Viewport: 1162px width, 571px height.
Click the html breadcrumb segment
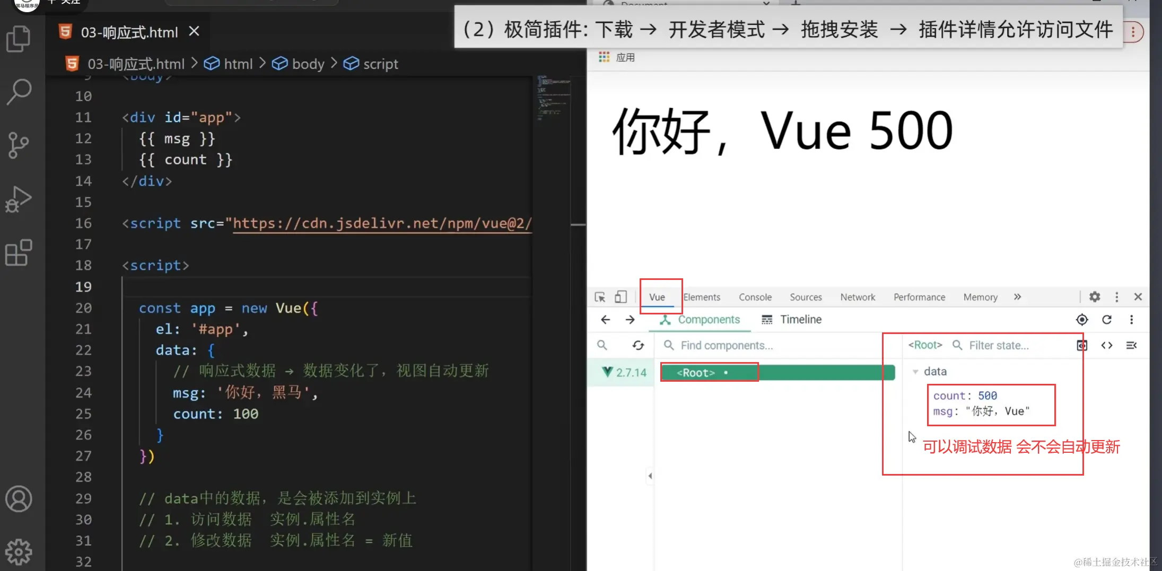238,64
